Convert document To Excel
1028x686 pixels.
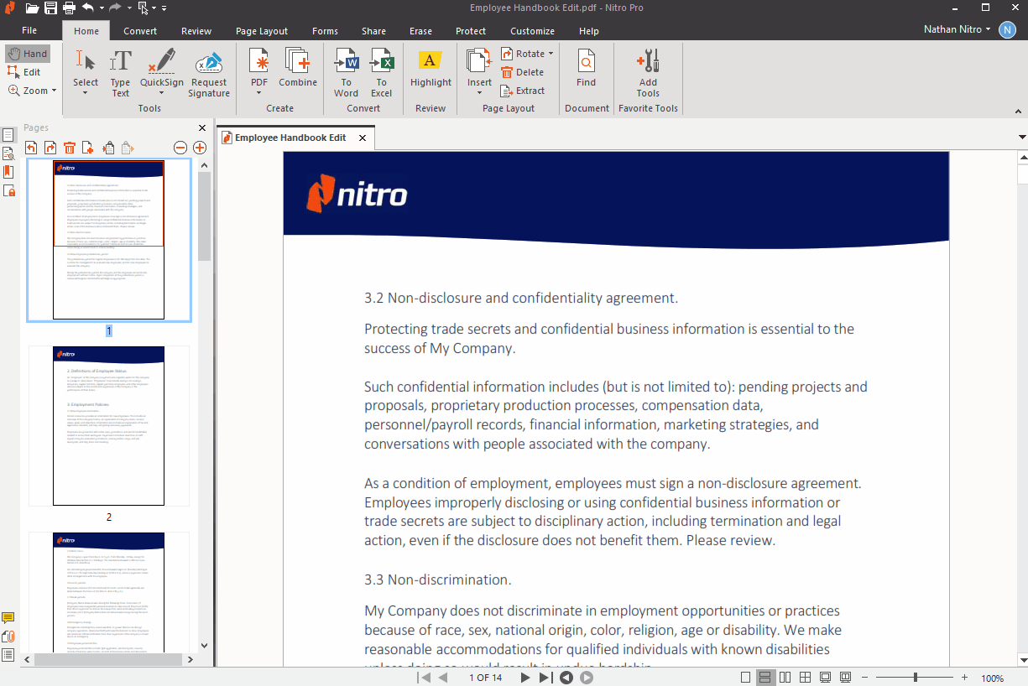pos(382,71)
